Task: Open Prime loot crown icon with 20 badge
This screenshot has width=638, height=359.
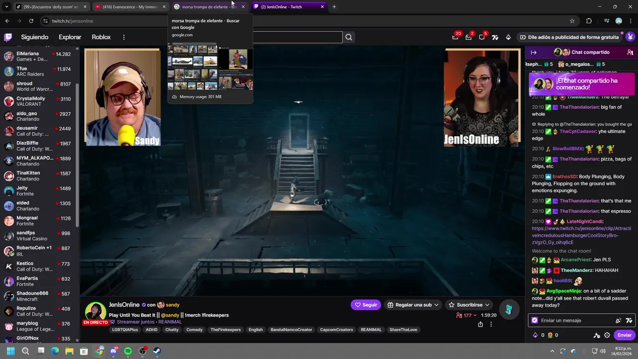Action: (455, 37)
